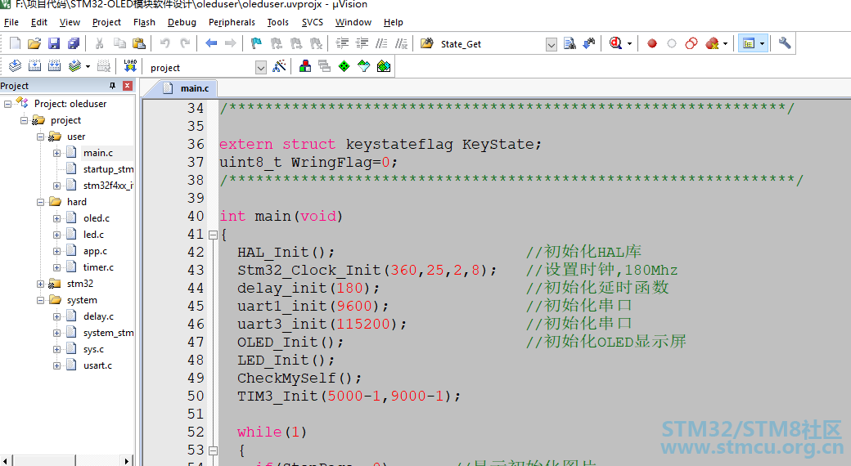Toggle the Project panel pin
Screen dimensions: 851x466
point(112,86)
